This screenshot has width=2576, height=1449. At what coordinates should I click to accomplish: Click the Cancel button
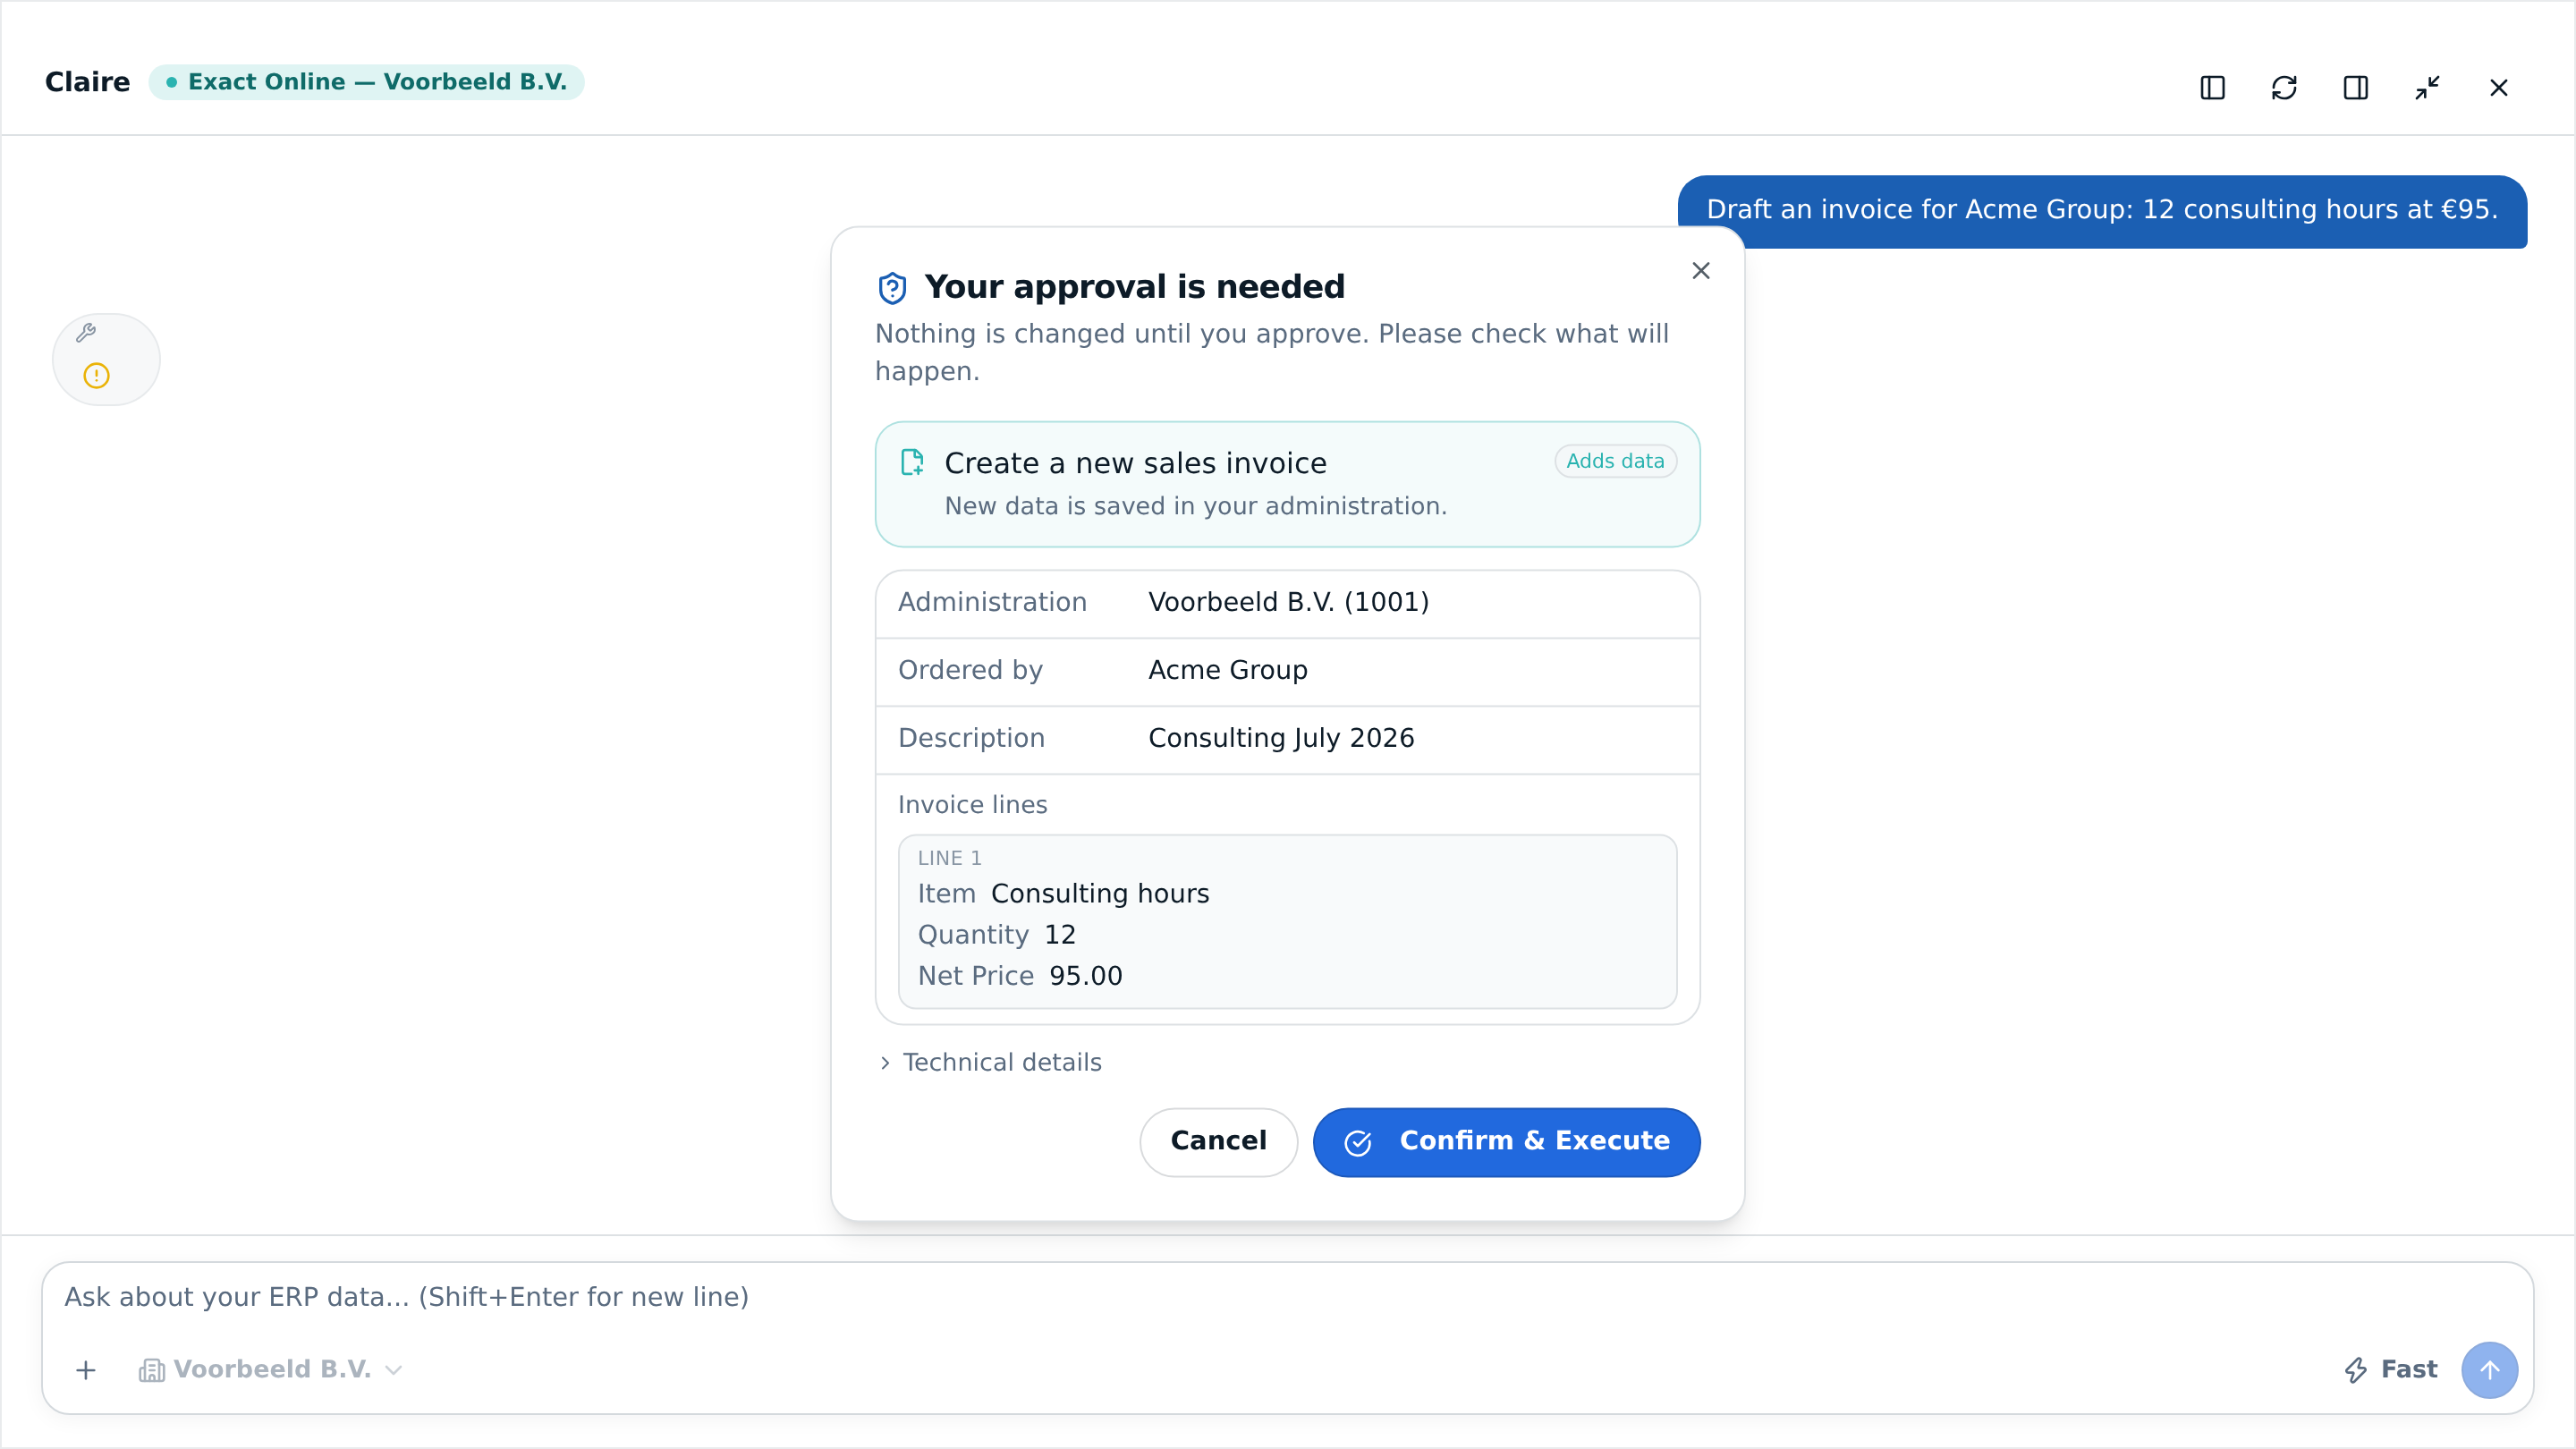point(1218,1141)
